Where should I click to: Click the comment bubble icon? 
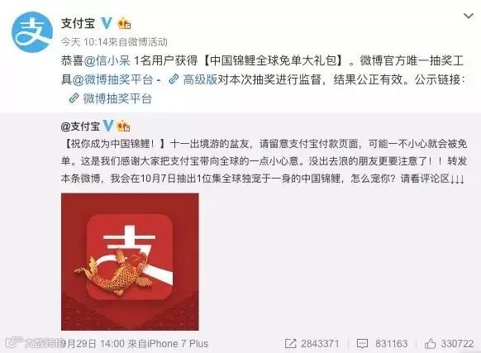coord(362,343)
